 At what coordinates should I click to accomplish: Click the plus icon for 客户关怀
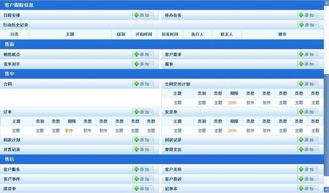[301, 169]
